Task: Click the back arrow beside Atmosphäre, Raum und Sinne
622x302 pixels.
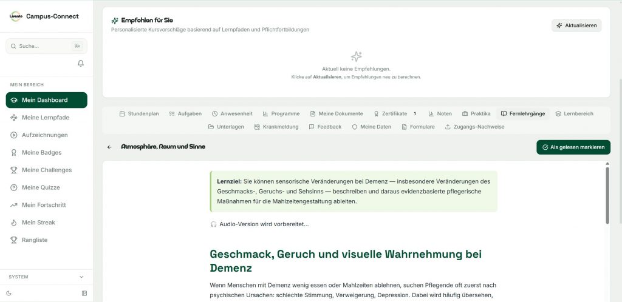Action: coord(109,147)
